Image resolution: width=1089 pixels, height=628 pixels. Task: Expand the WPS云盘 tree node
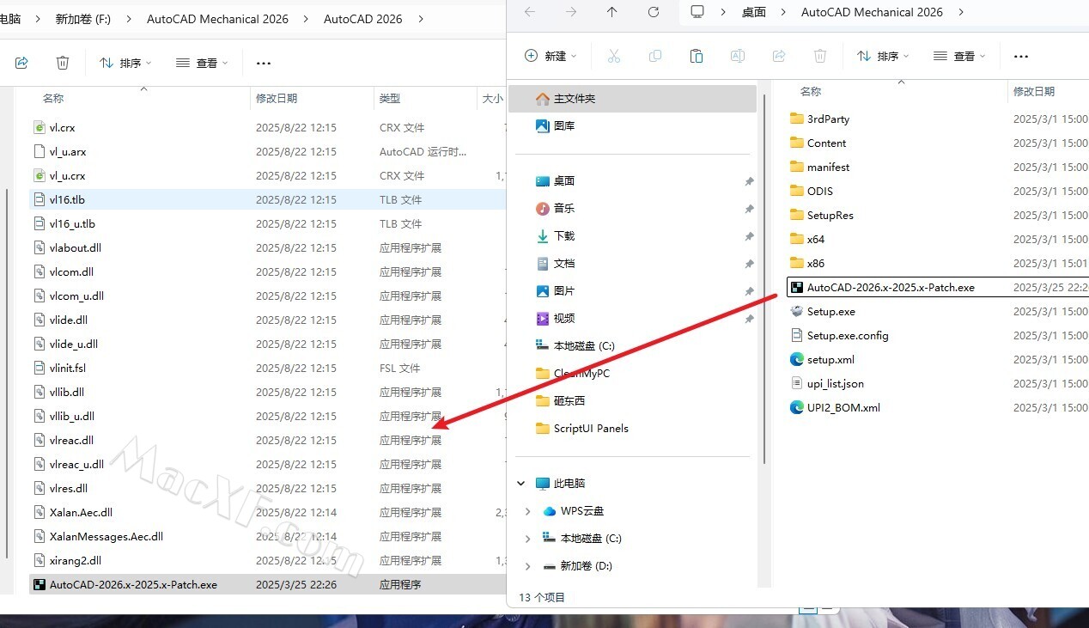[x=527, y=511]
